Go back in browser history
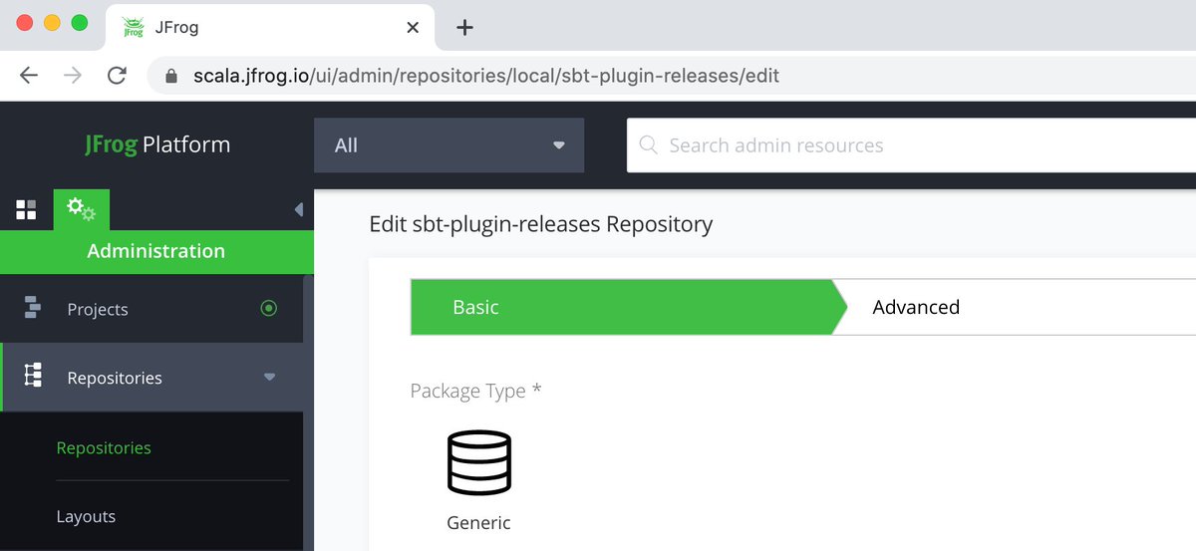Screen dimensions: 1196x551 click(x=29, y=76)
